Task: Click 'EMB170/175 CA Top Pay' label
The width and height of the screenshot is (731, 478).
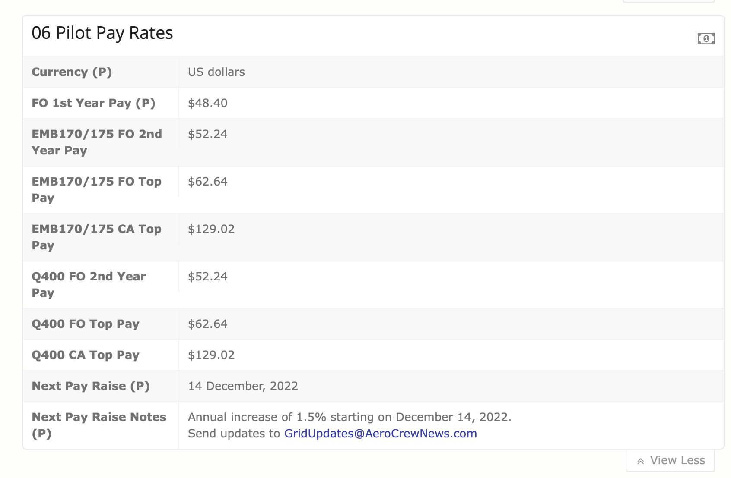Action: [96, 237]
